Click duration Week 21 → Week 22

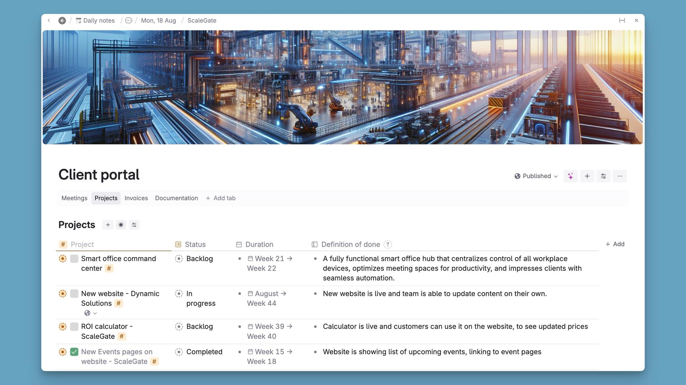270,263
